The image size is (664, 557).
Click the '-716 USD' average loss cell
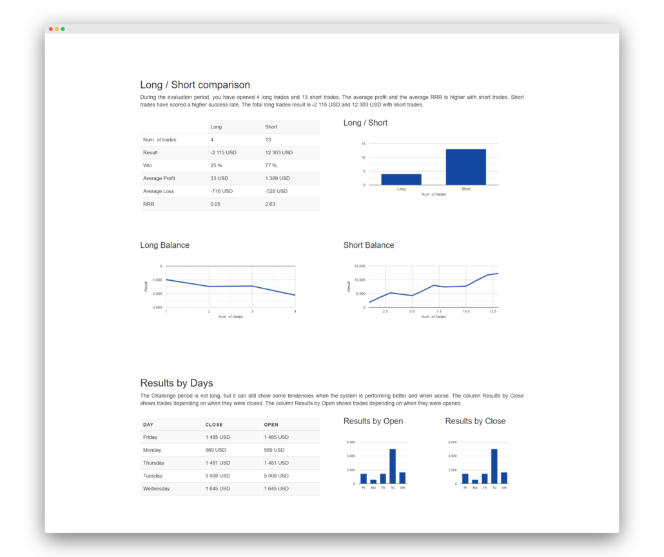(x=222, y=191)
